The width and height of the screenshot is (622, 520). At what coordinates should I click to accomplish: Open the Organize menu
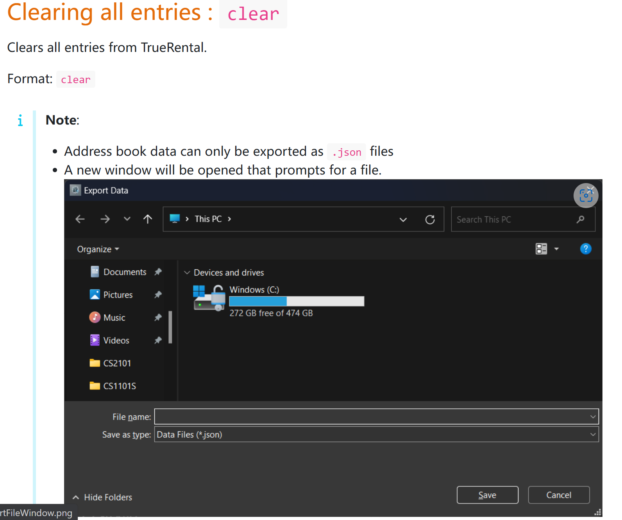(x=98, y=249)
